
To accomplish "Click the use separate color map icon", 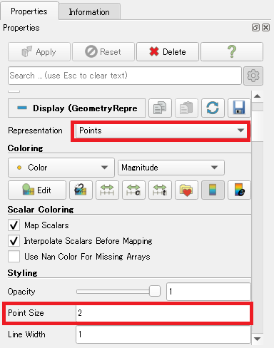I will pos(81,190).
